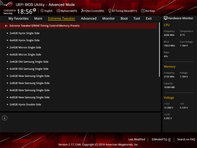Click memory frequency value 2133 MHz
This screenshot has width=197, height=148.
[169, 77]
